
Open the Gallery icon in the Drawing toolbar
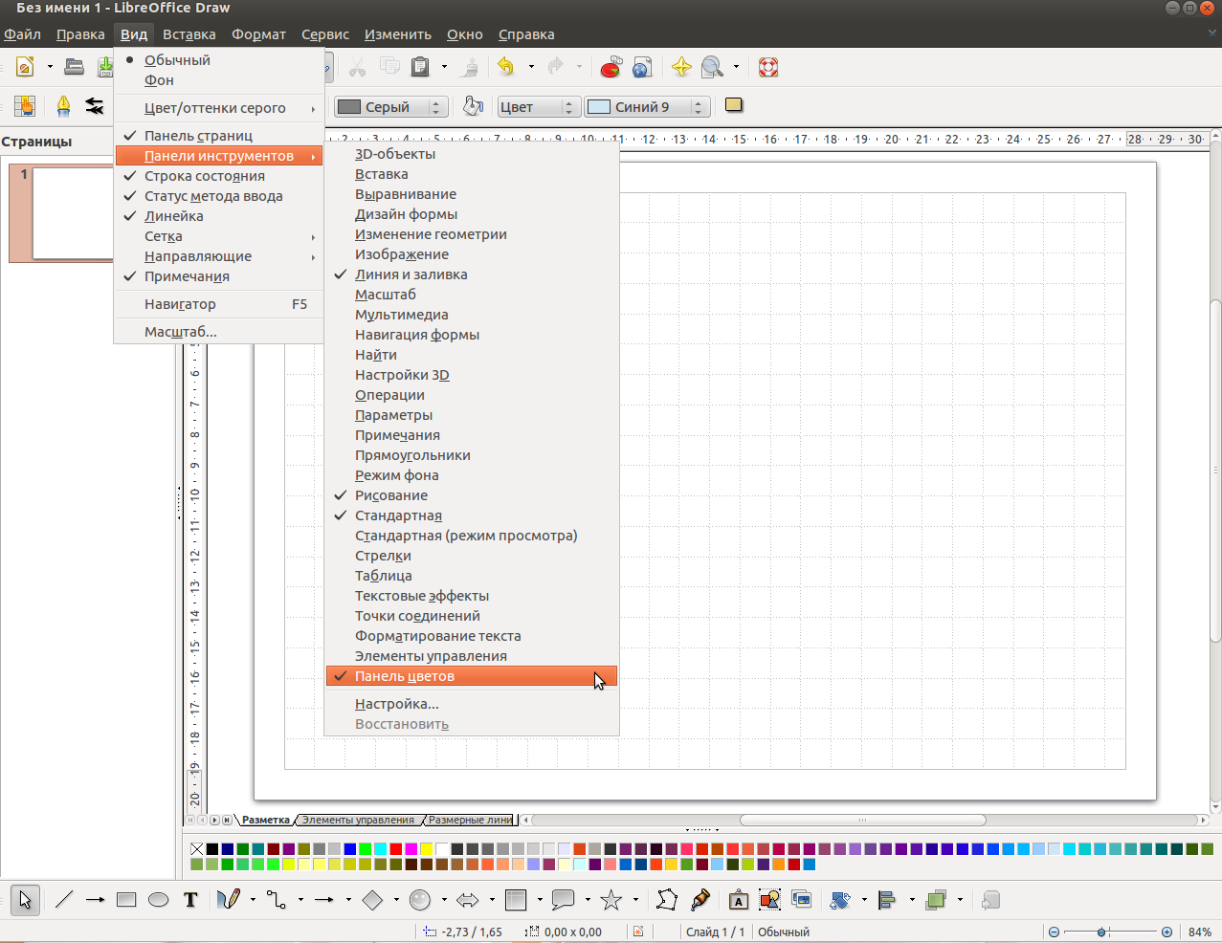[802, 900]
